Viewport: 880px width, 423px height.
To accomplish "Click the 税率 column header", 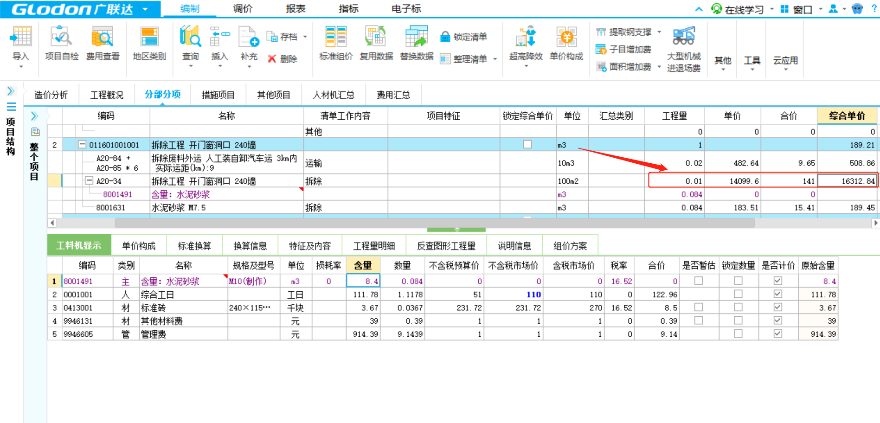I will [x=619, y=265].
